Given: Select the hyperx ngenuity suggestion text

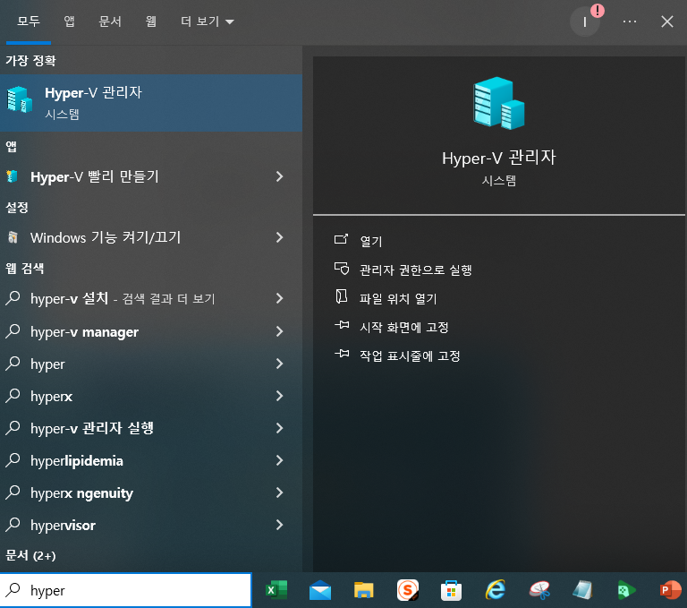Looking at the screenshot, I should click(81, 493).
